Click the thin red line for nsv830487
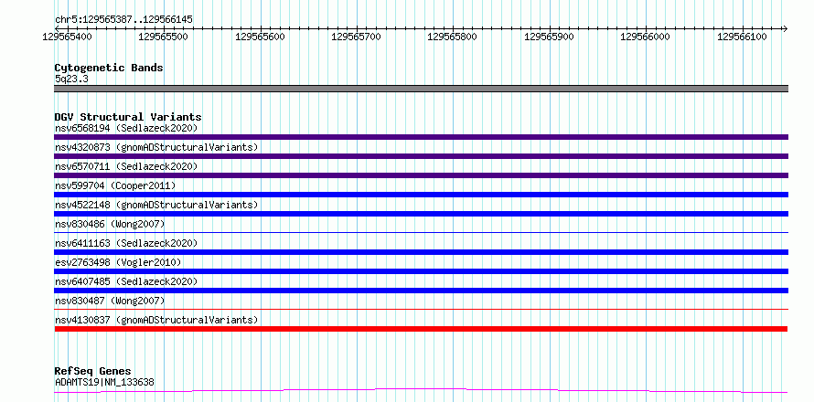This screenshot has height=402, width=814. 421,309
